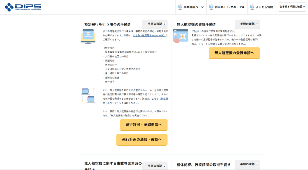Open 手順の確認 dropdown for 無人航空機の登録手続き

(247, 24)
